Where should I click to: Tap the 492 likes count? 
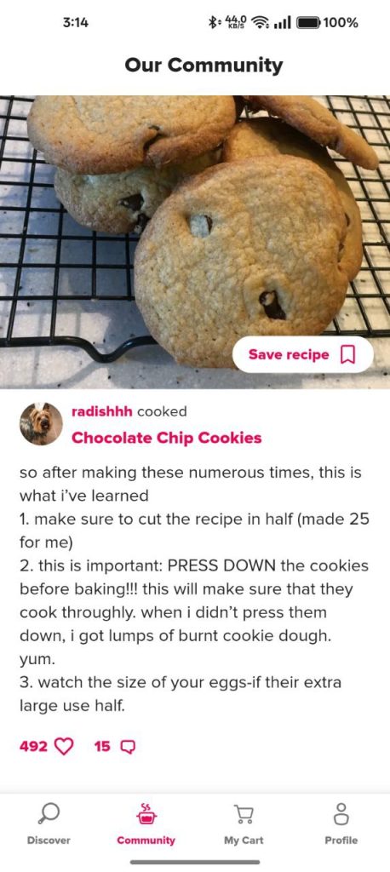pyautogui.click(x=33, y=746)
